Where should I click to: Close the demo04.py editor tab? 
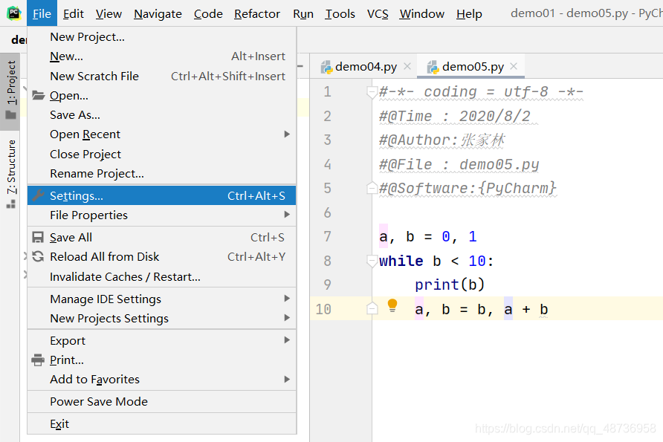[x=407, y=66]
